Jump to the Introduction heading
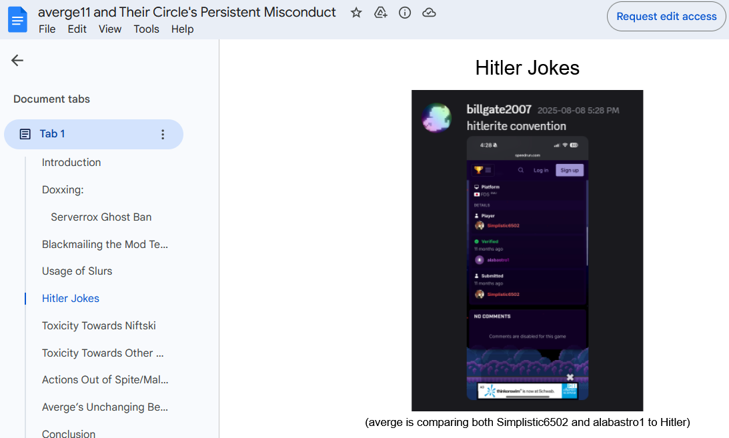Viewport: 729px width, 438px height. [71, 163]
